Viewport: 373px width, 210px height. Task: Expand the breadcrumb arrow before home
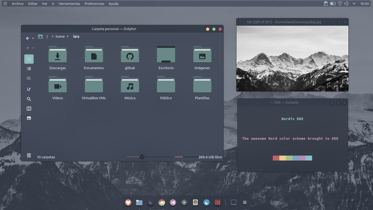53,36
